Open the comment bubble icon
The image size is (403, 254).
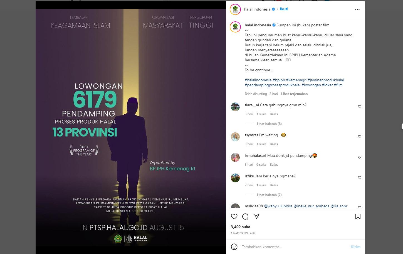coord(245,217)
